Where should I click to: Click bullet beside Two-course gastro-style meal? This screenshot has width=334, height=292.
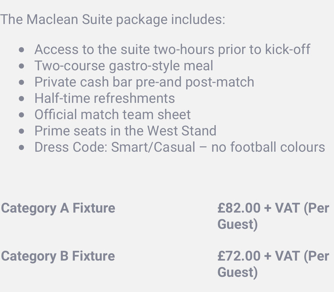[x=21, y=66]
